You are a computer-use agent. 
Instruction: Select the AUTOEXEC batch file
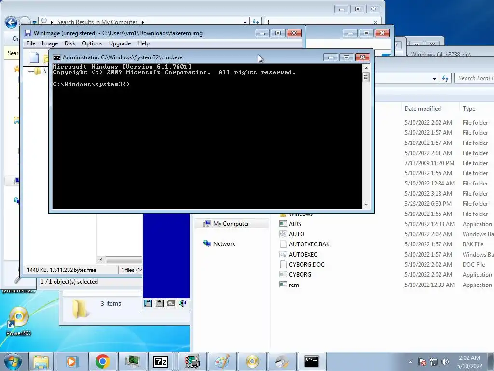(x=303, y=254)
